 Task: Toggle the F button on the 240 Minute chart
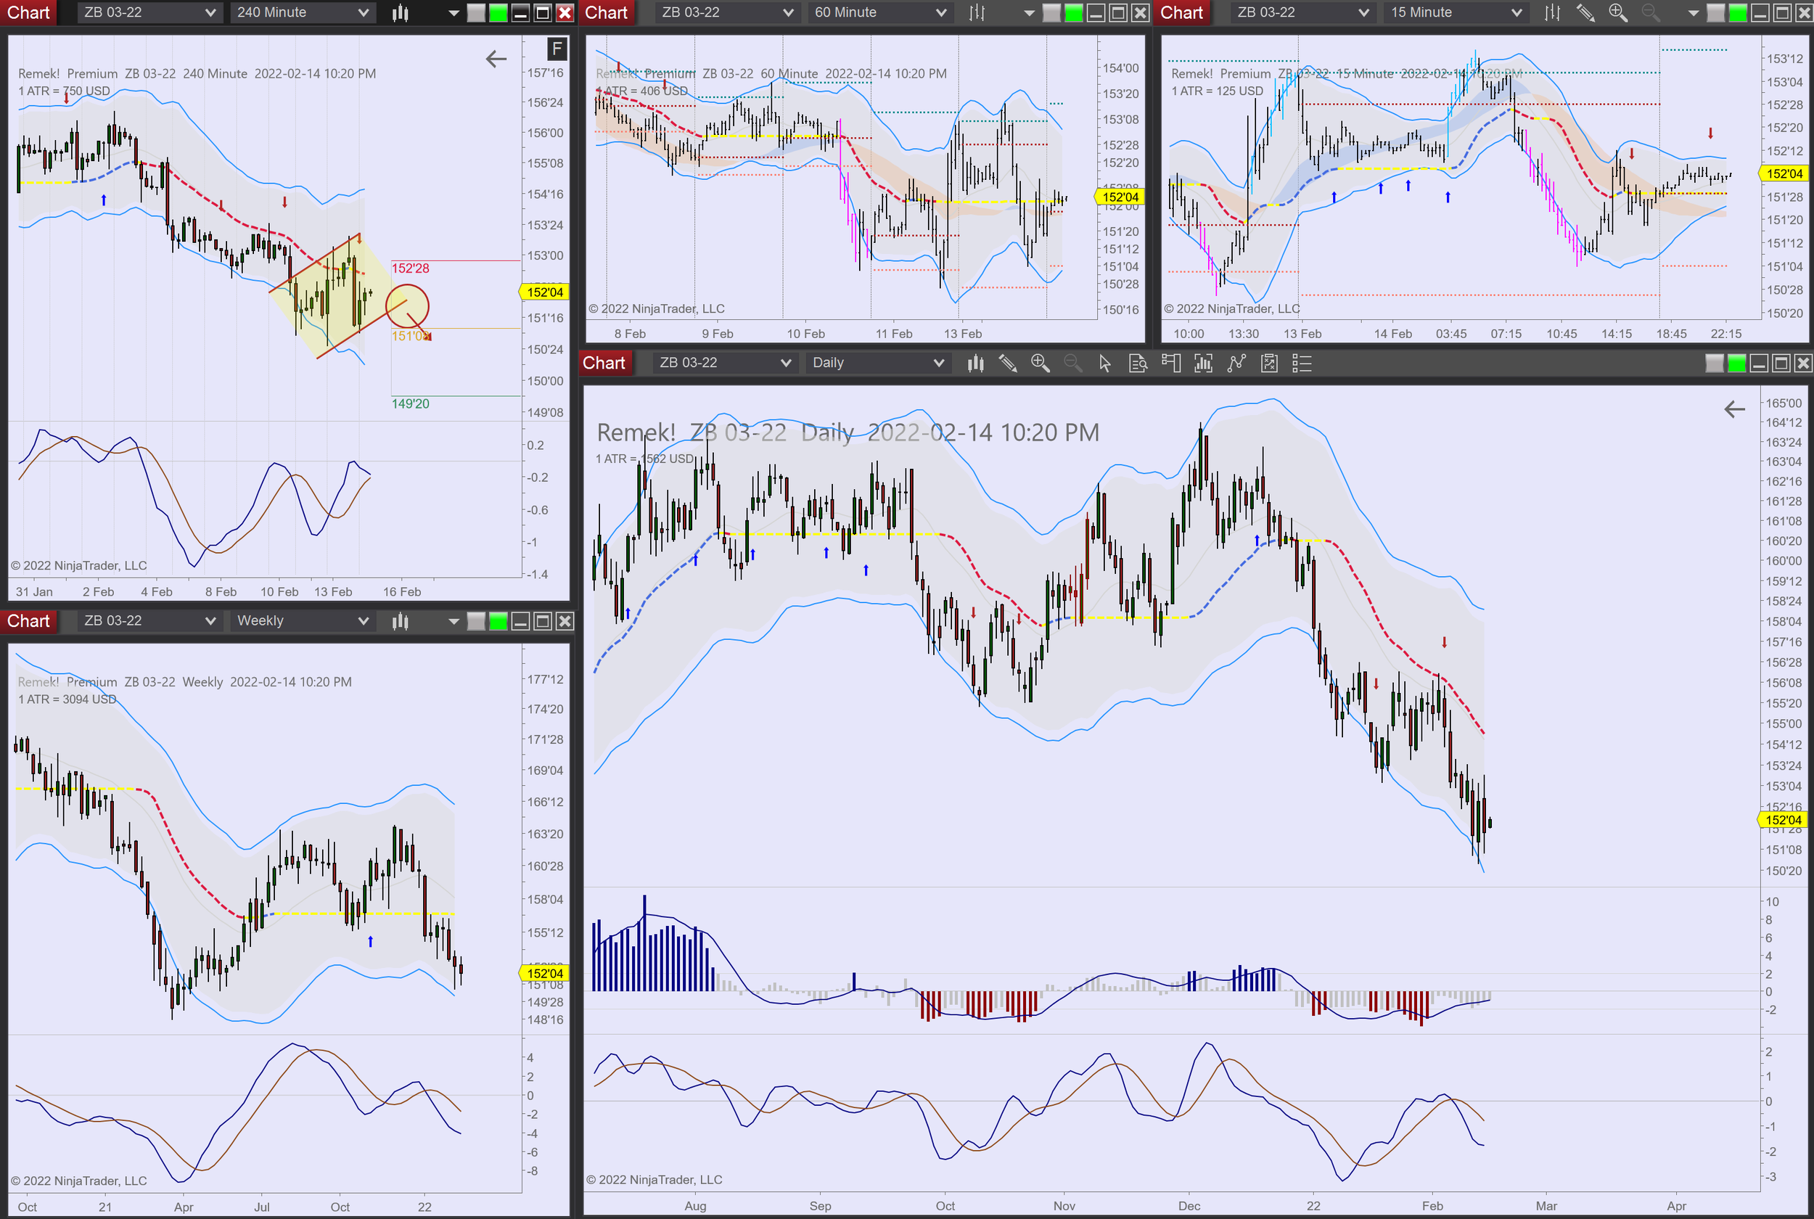click(557, 49)
